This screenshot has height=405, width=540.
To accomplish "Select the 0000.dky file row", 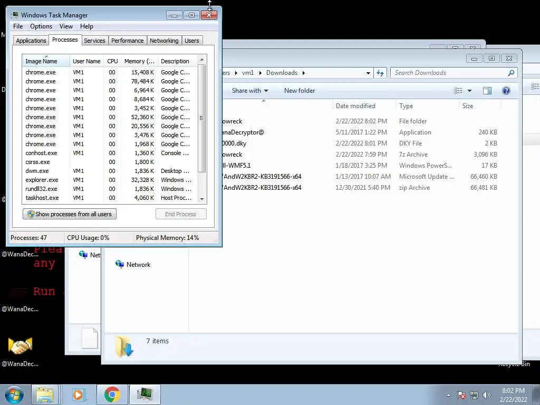I will coord(360,143).
